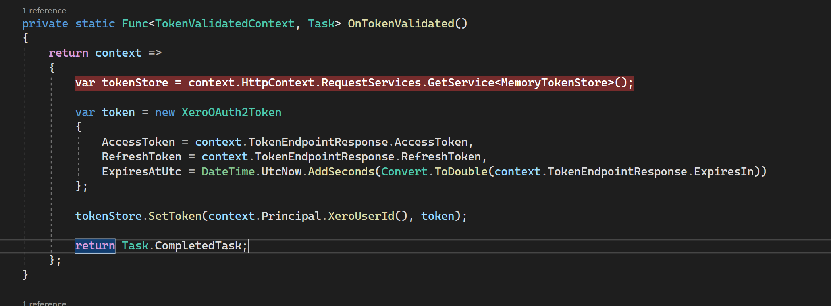Viewport: 831px width, 306px height.
Task: Select the TokenValidatedContext type name
Action: click(225, 24)
